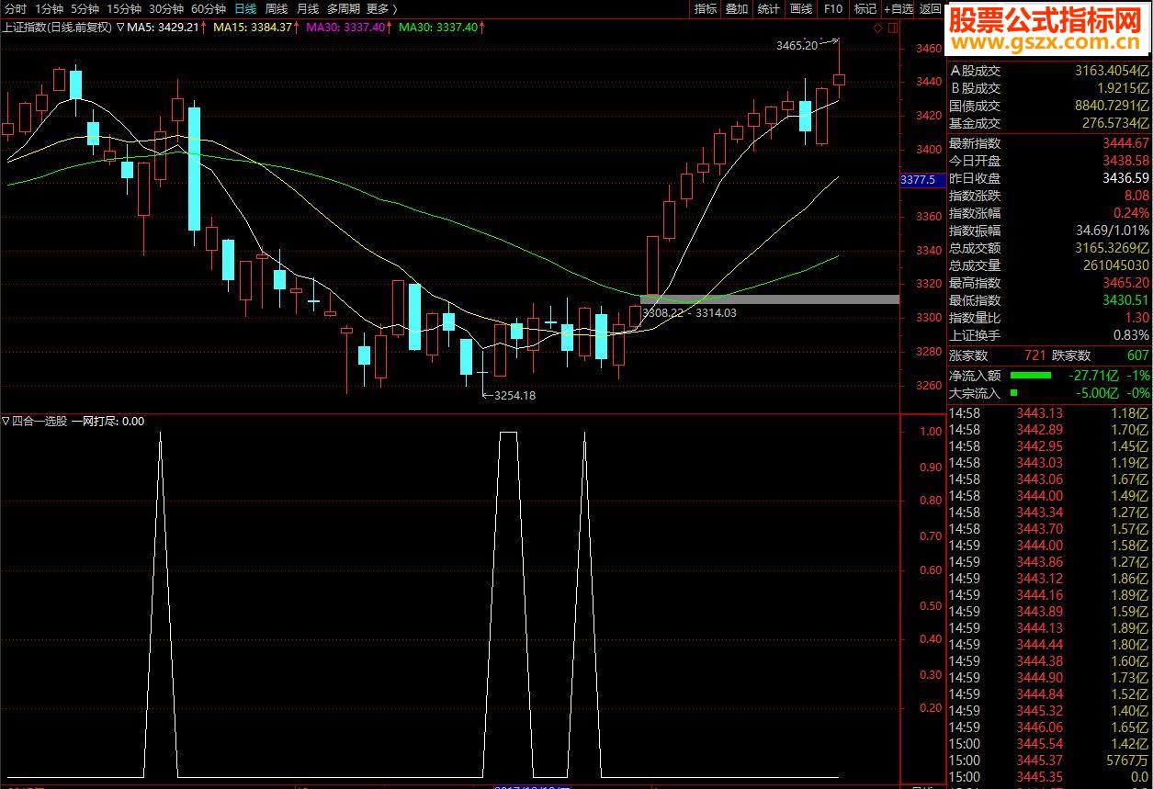This screenshot has height=789, width=1153.
Task: Click the 四合一选股 indicator name
Action: point(40,422)
